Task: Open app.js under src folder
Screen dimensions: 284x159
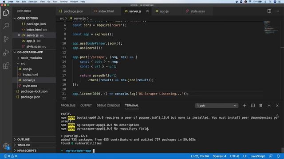Action: pos(27,69)
